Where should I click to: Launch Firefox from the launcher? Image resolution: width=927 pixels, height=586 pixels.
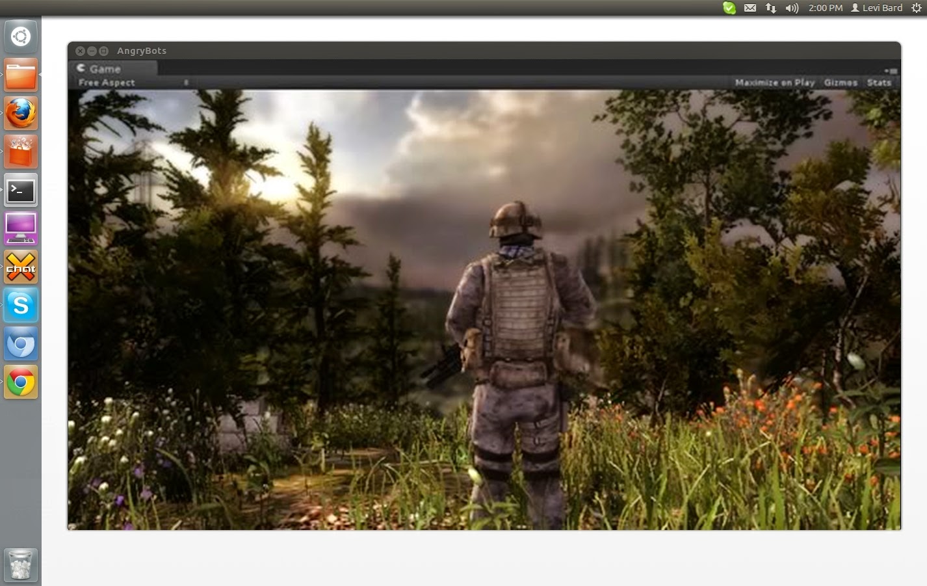(21, 113)
